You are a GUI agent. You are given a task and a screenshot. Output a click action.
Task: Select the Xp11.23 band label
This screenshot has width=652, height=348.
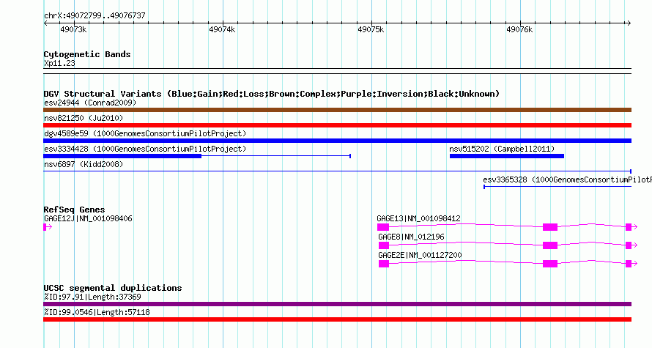point(59,63)
